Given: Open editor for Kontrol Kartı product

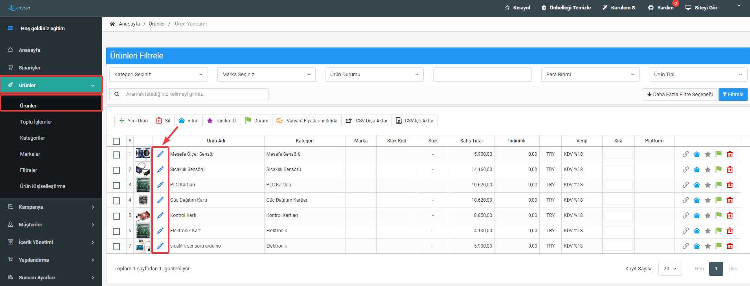Looking at the screenshot, I should [160, 215].
